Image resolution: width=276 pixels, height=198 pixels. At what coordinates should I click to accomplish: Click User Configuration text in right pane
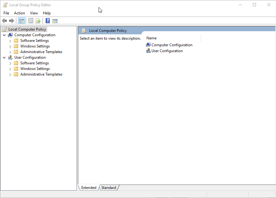[x=167, y=51]
